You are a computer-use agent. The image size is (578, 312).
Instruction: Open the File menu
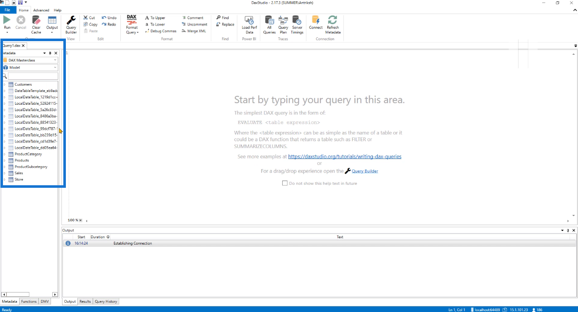tap(8, 10)
